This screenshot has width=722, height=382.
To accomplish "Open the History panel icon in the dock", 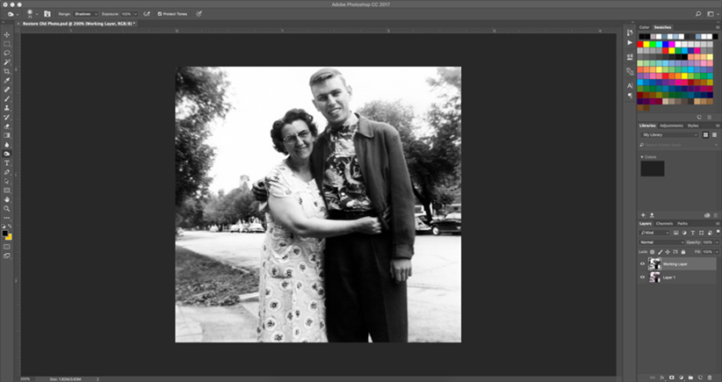I will [630, 32].
